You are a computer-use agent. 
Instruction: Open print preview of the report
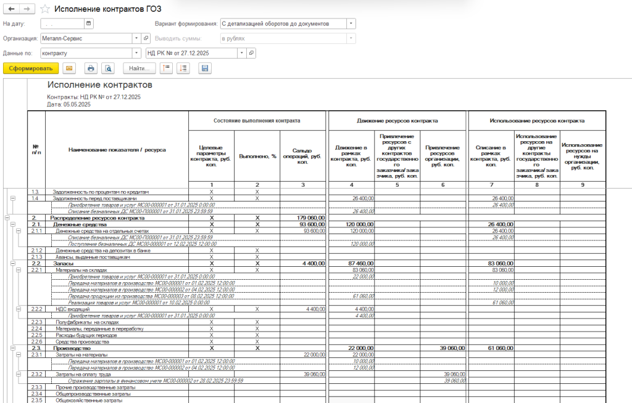coord(109,68)
